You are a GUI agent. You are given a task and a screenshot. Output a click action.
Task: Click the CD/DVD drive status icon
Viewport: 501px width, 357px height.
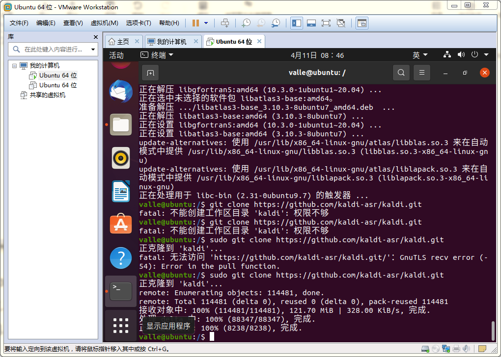(436, 349)
